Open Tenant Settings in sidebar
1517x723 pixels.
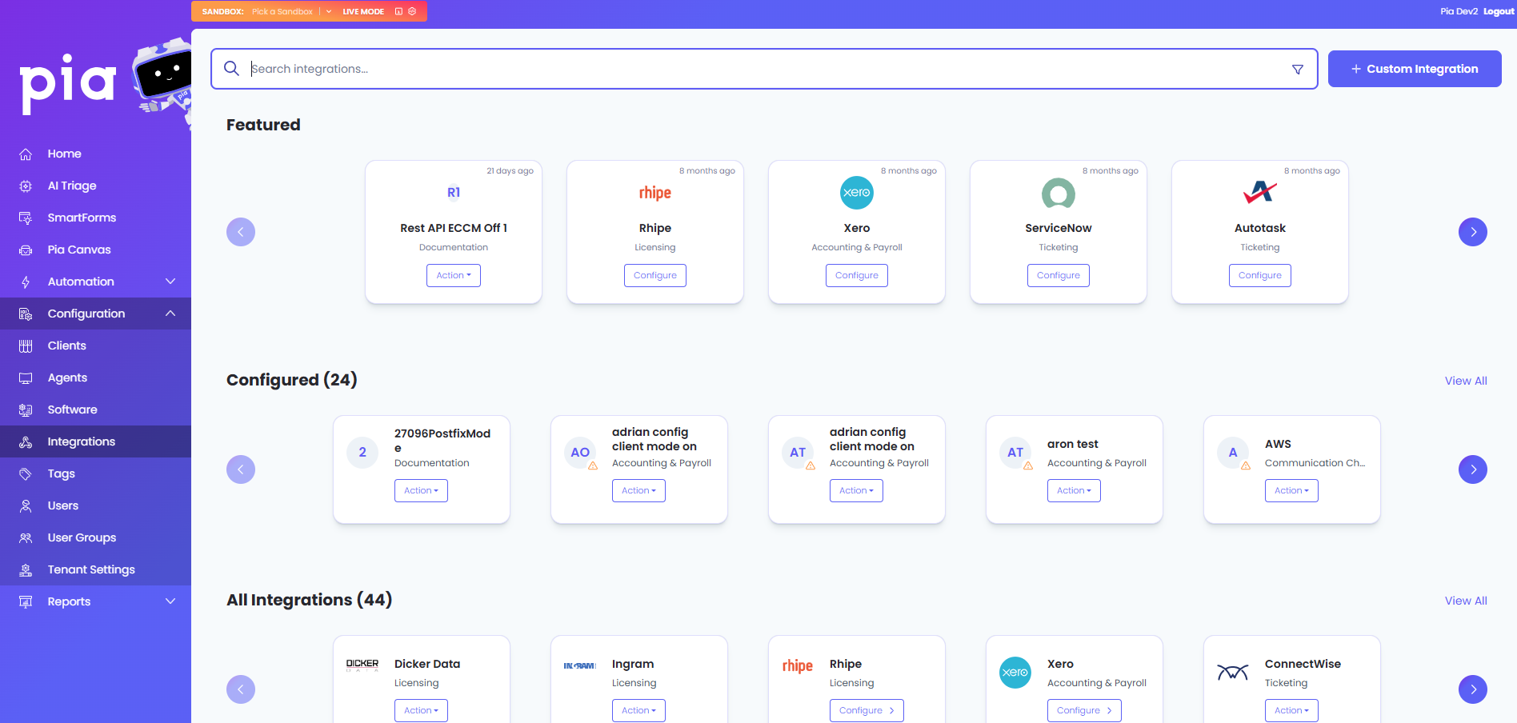click(x=95, y=569)
